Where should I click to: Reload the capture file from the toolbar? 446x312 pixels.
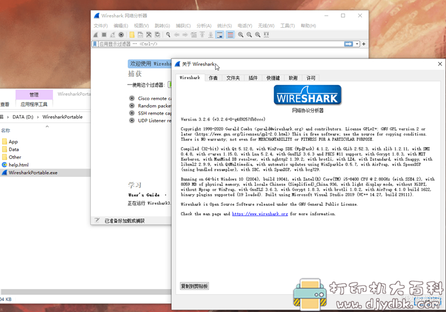click(157, 34)
